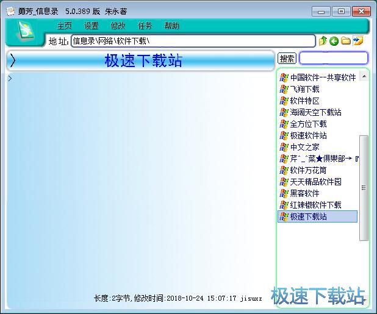Click the application logo in teal header
The image size is (377, 314).
pyautogui.click(x=26, y=31)
